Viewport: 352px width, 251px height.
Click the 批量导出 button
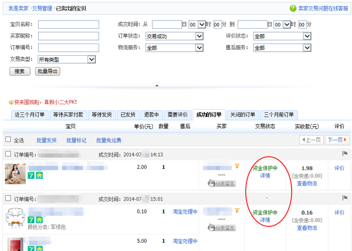tap(48, 72)
